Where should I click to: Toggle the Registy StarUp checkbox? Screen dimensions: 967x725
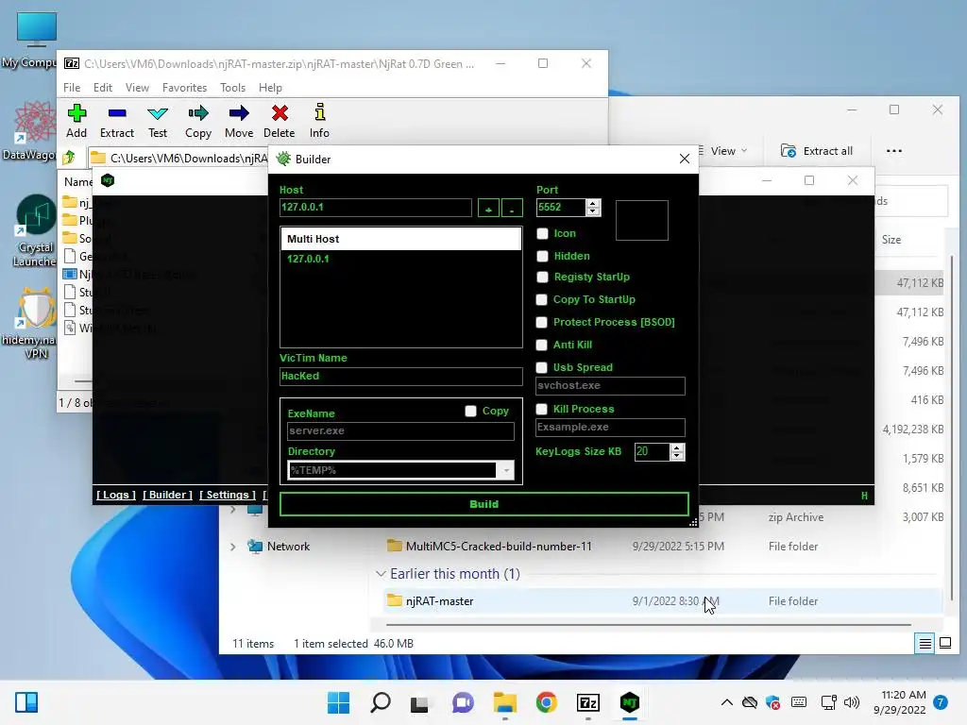(x=542, y=277)
